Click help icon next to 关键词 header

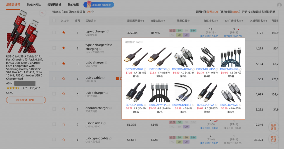coord(95,21)
